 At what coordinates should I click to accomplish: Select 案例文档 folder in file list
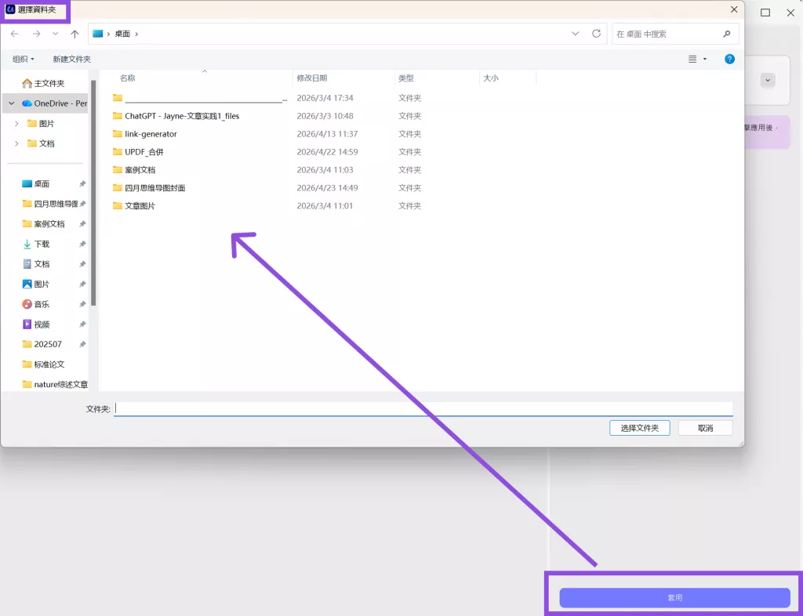[x=134, y=170]
